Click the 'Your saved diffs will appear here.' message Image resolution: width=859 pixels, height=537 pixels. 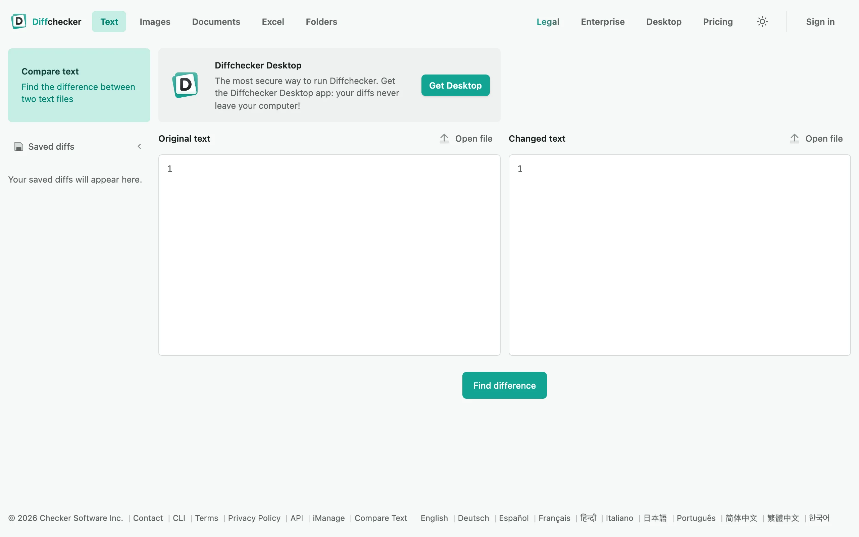coord(75,179)
